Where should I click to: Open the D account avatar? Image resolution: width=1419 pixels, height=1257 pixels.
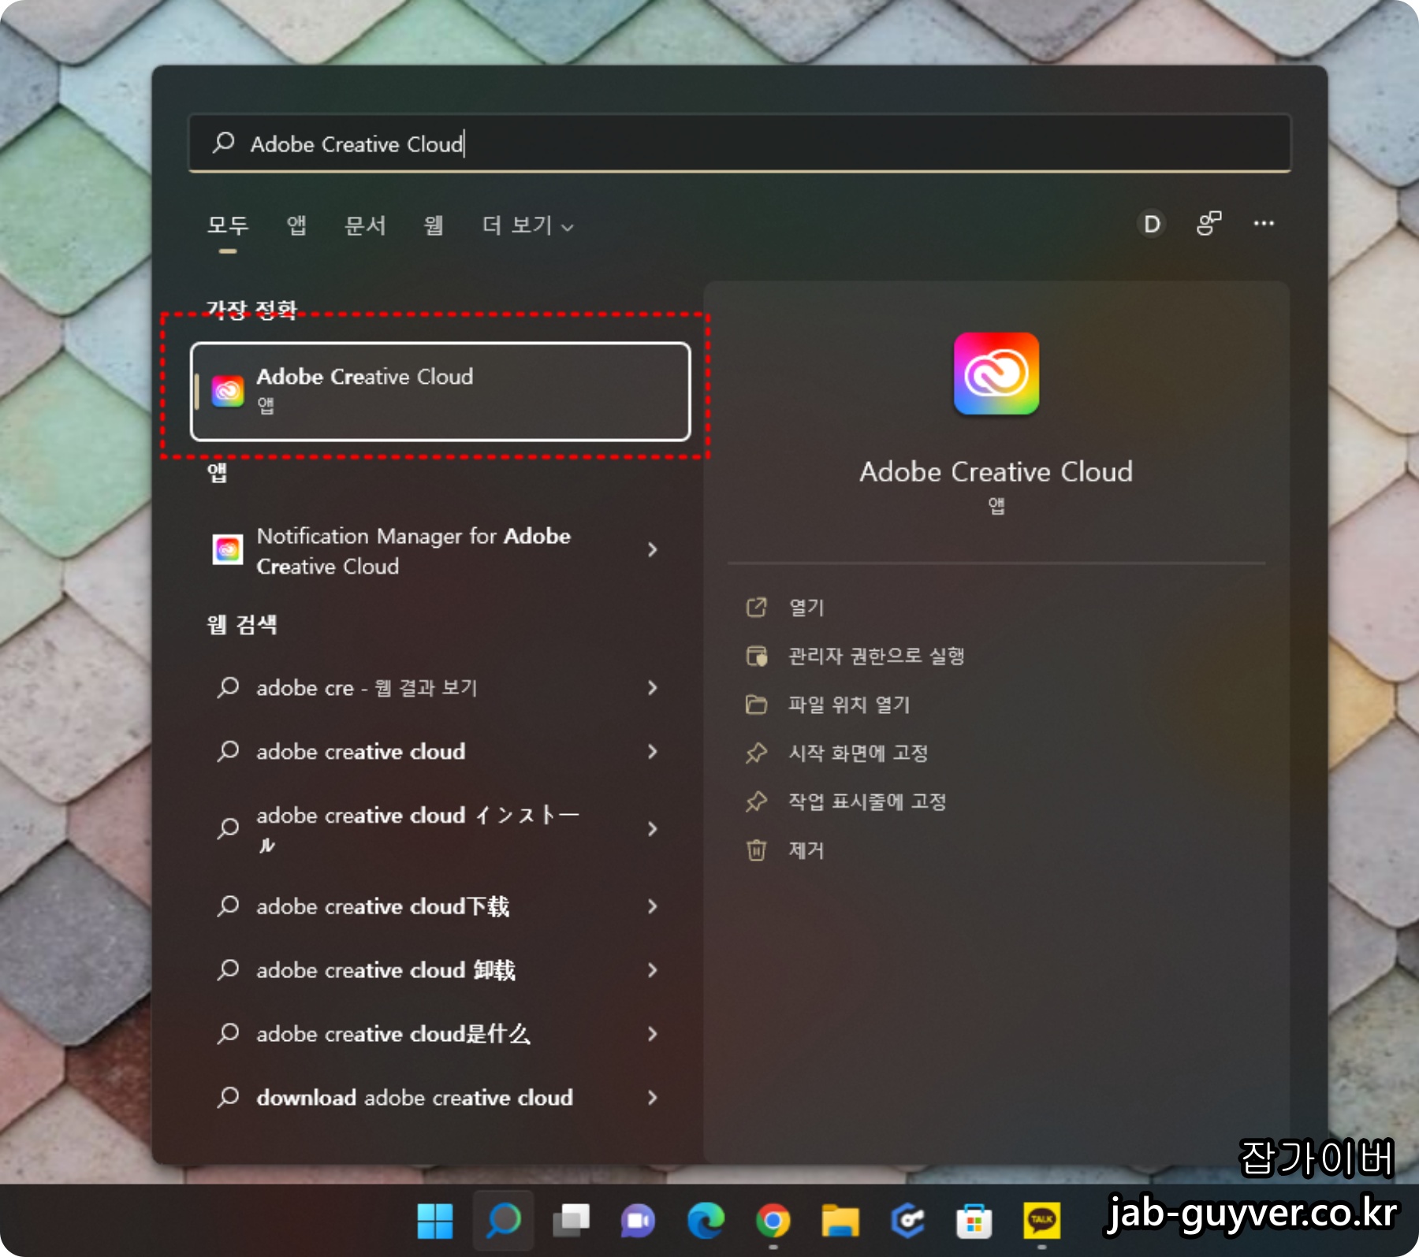click(1152, 225)
